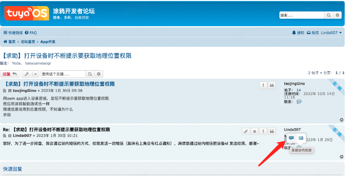Image resolution: width=345 pixels, height=176 pixels.
Task: Quote taojingGino's post
Action: (272, 85)
